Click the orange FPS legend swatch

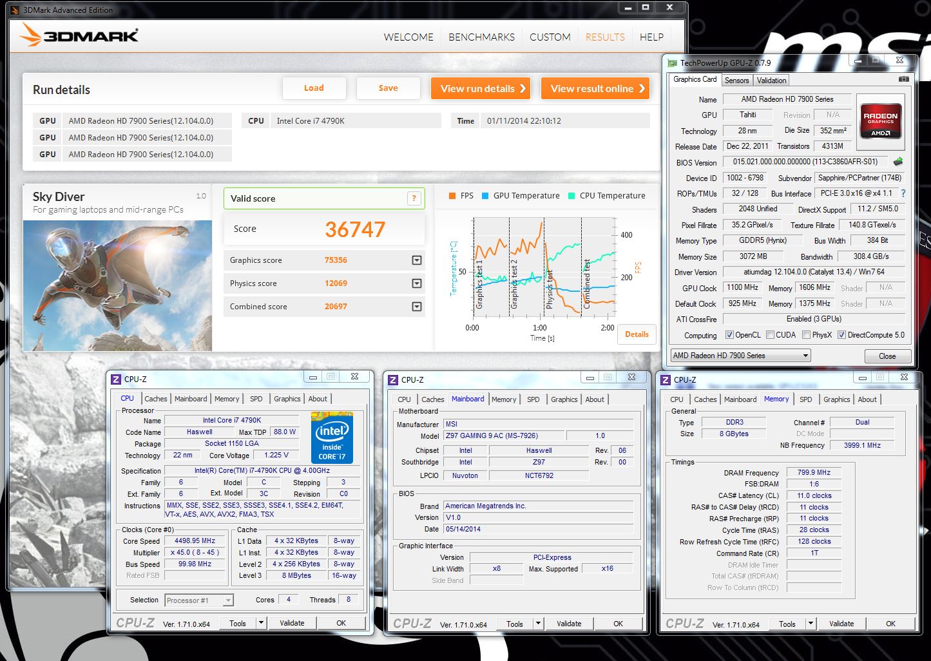click(452, 196)
